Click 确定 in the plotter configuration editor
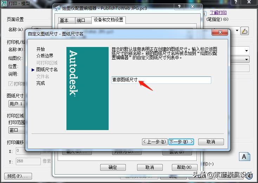This screenshot has width=258, height=183. click(113, 167)
